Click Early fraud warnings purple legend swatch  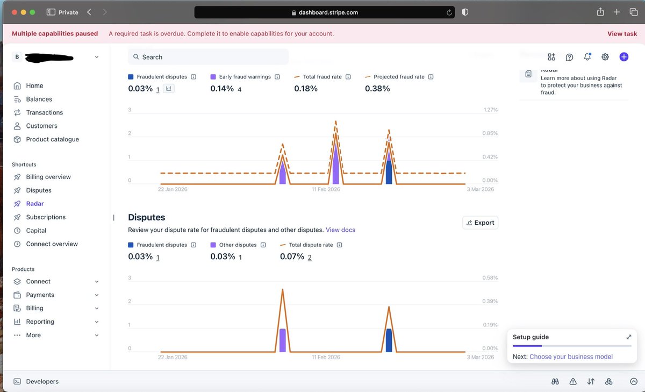click(213, 77)
